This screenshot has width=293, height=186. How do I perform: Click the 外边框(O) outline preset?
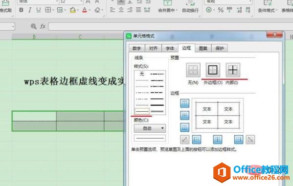[x=213, y=70]
